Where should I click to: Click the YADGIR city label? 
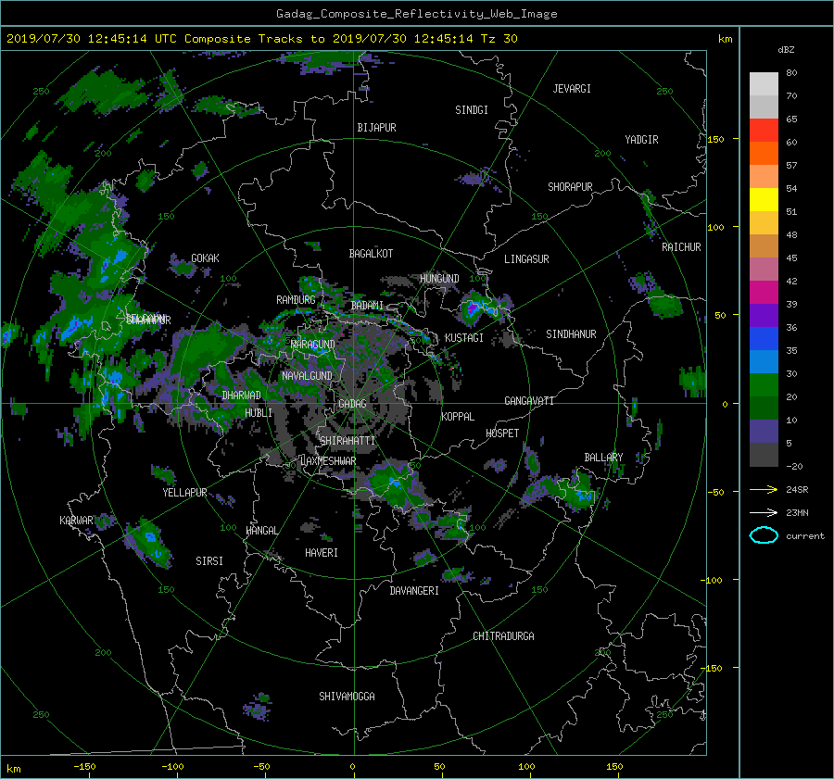pos(641,140)
